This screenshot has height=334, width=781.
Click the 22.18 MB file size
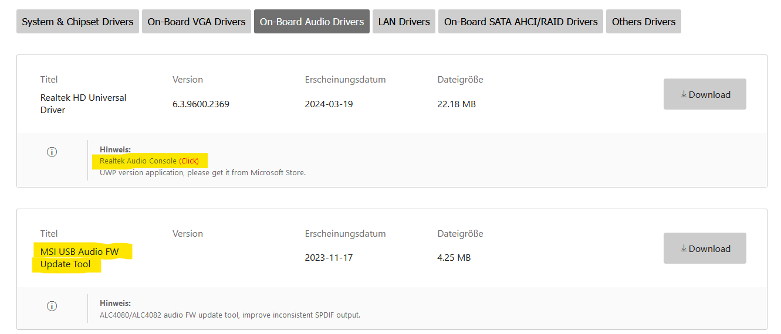point(456,104)
